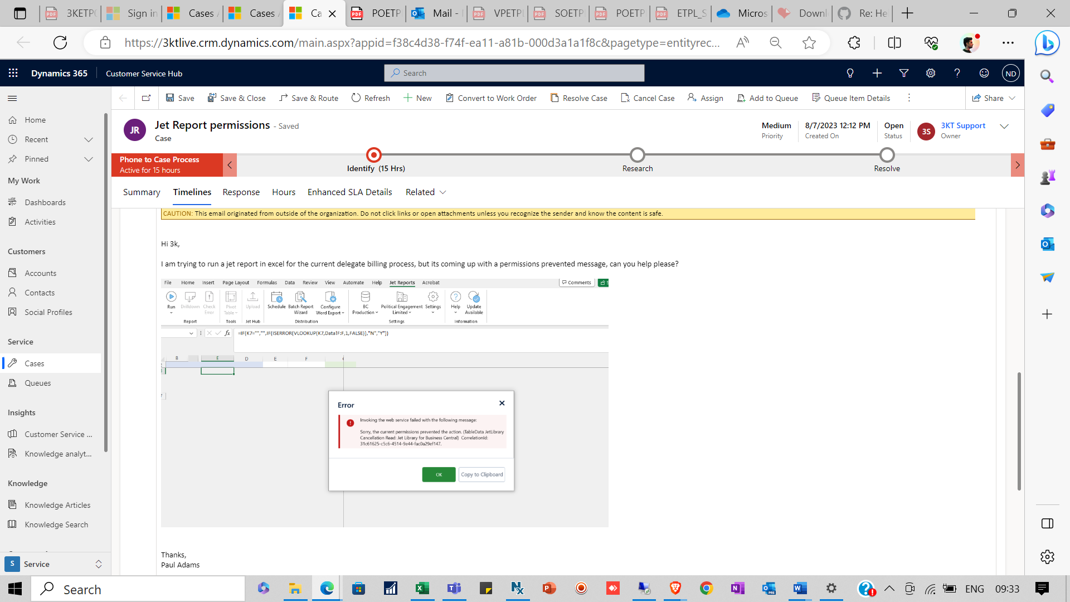Click Cancel Case on the command bar
1070x602 pixels.
[648, 98]
